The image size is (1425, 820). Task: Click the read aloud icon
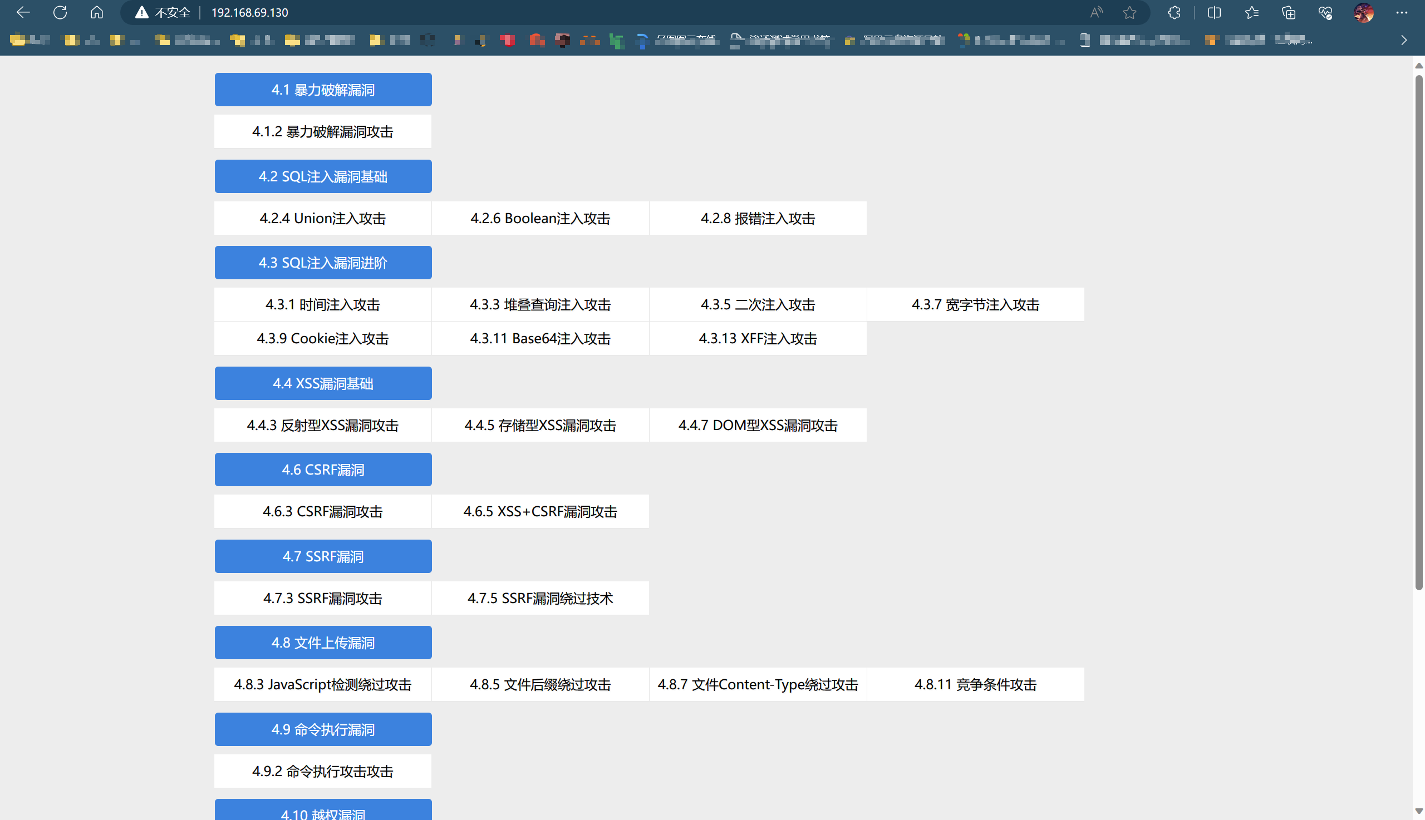tap(1096, 12)
